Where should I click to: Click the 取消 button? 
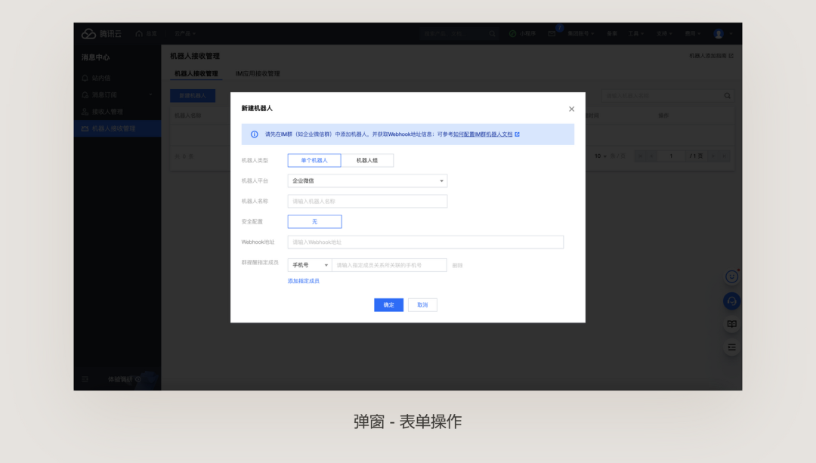[x=422, y=305]
